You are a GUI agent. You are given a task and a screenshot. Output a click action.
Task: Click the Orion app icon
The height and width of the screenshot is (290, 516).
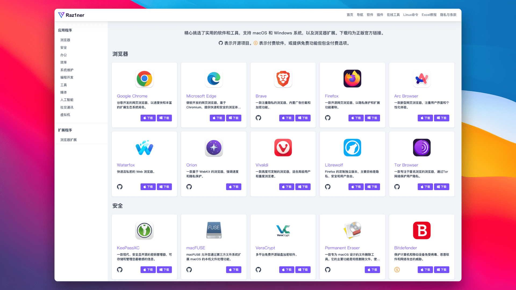pos(214,148)
